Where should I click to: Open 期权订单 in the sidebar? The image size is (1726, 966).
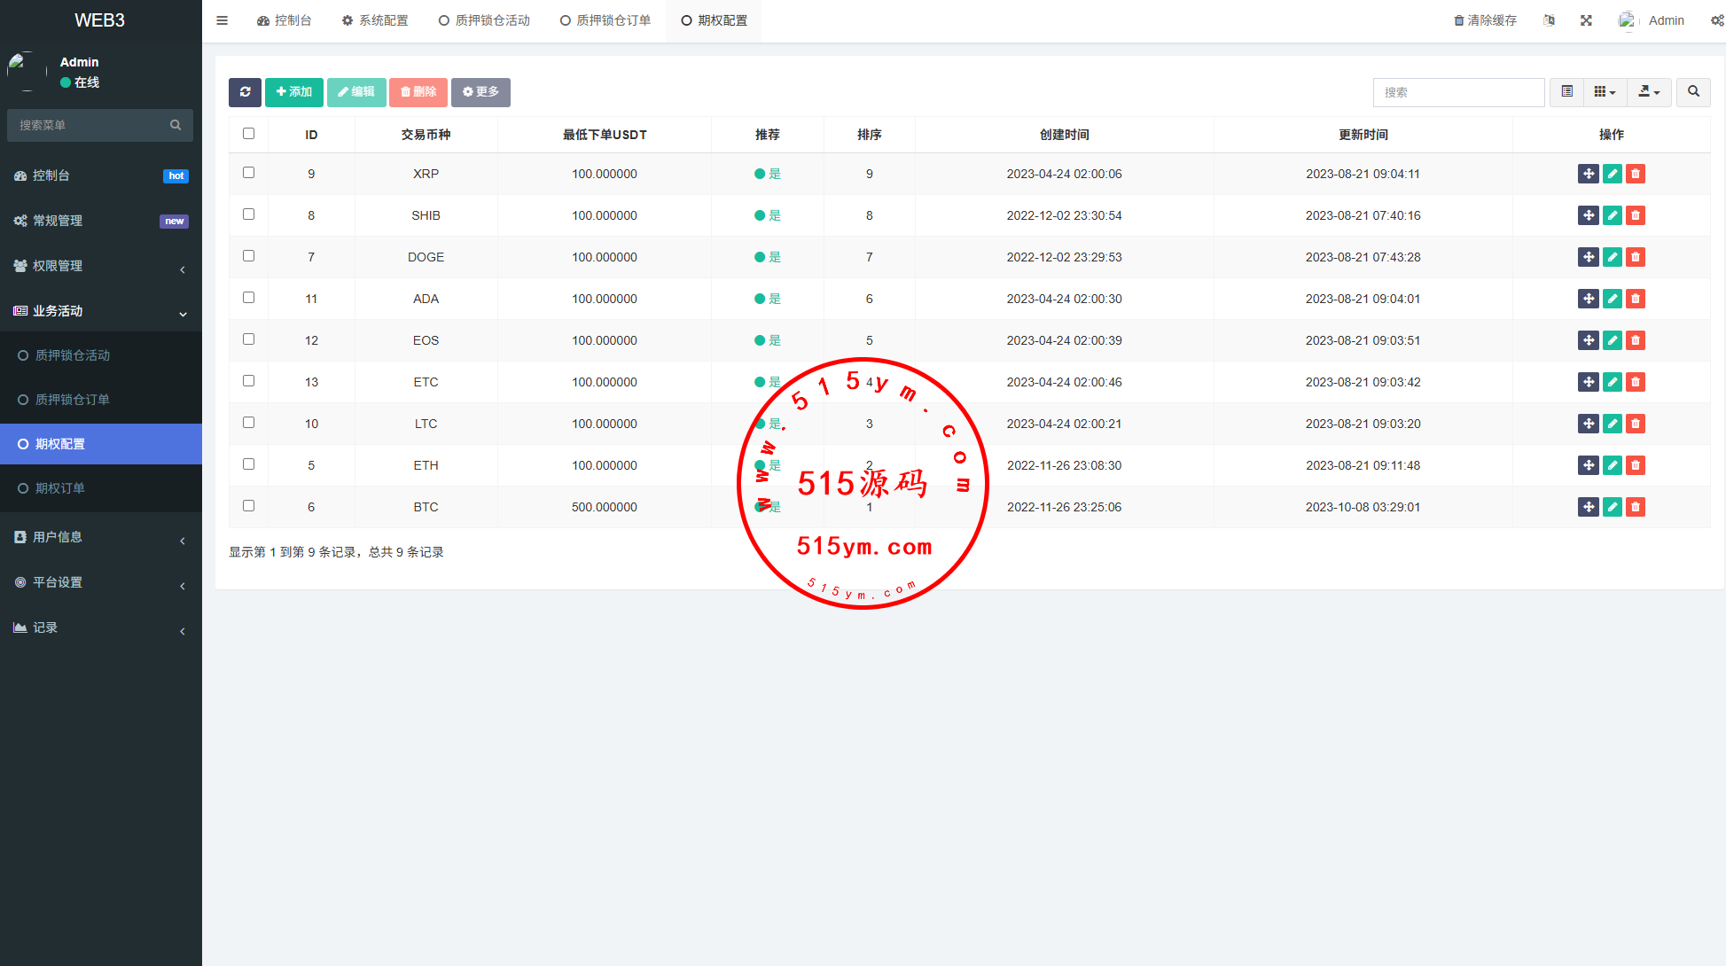[60, 488]
